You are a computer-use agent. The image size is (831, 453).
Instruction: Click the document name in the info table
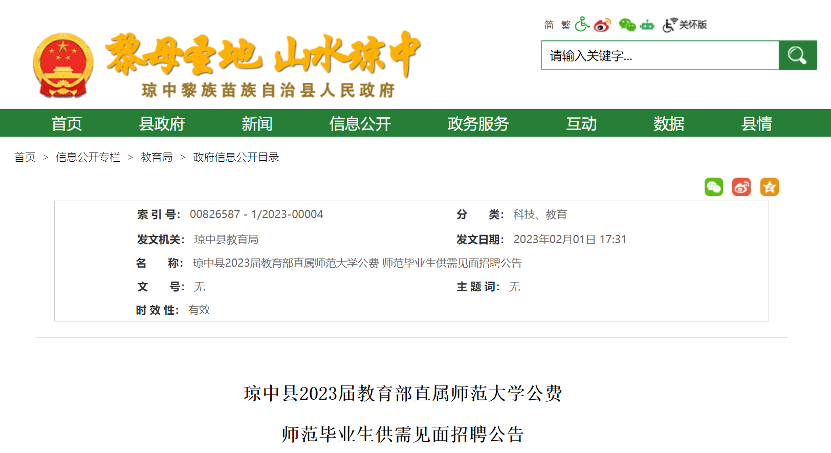click(x=357, y=263)
